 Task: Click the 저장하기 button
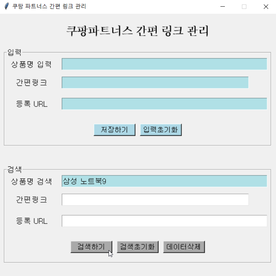[x=114, y=130]
